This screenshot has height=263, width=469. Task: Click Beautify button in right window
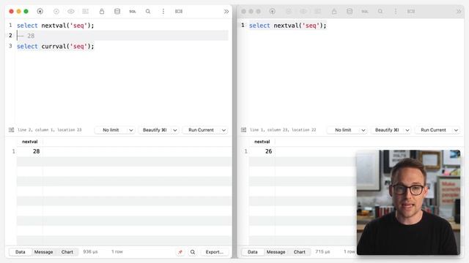click(387, 130)
